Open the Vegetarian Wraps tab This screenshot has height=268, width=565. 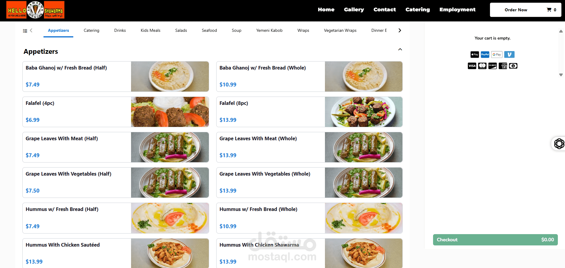pyautogui.click(x=340, y=30)
